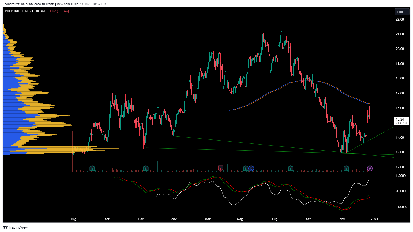Image resolution: width=413 pixels, height=232 pixels.
Task: Click the publication header by lleonarduzzi
Action: [x=55, y=4]
